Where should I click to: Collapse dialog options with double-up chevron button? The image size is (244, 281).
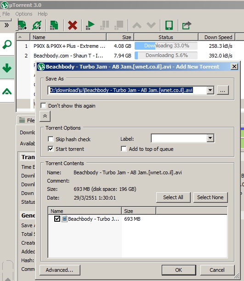coord(45,116)
